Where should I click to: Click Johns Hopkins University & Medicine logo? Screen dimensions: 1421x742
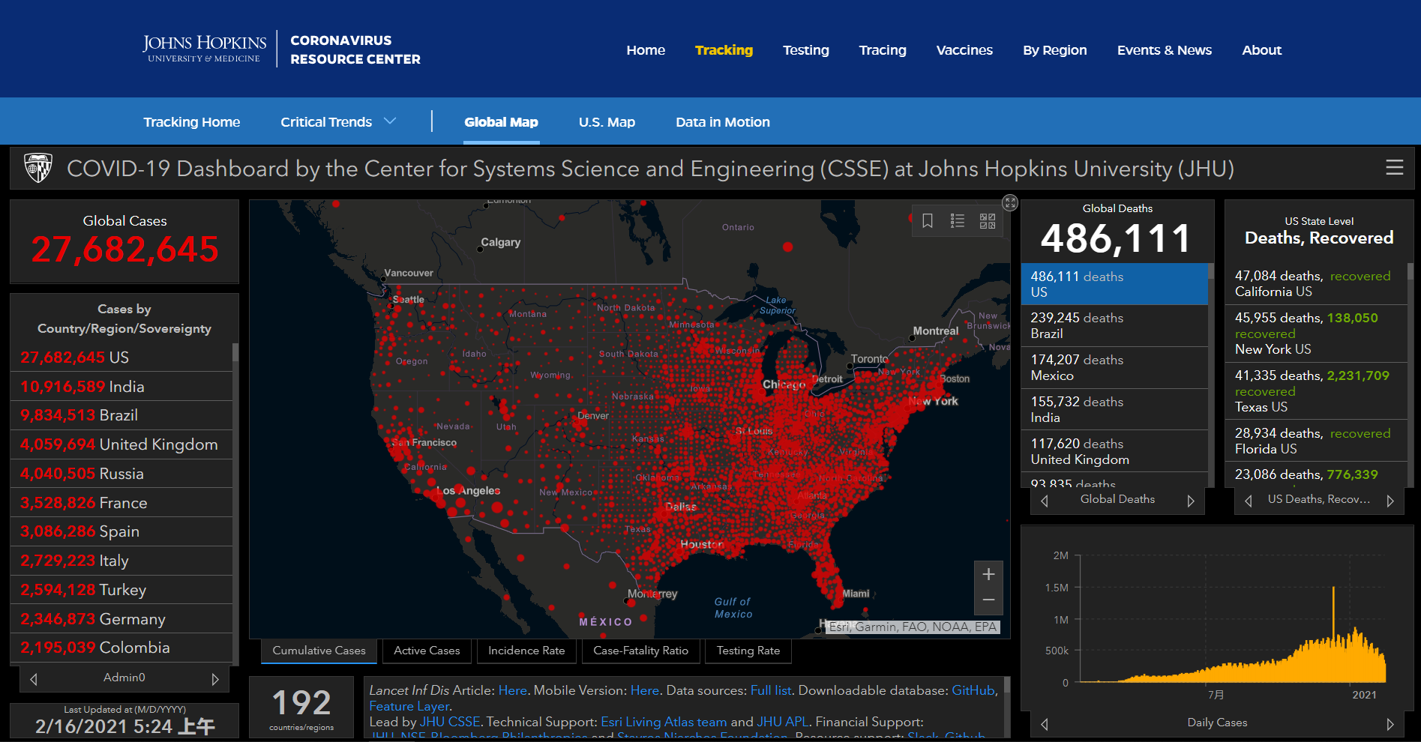coord(205,48)
